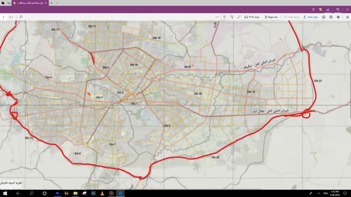Open Windows action center notifications
Image resolution: width=351 pixels, height=197 pixels.
click(346, 193)
